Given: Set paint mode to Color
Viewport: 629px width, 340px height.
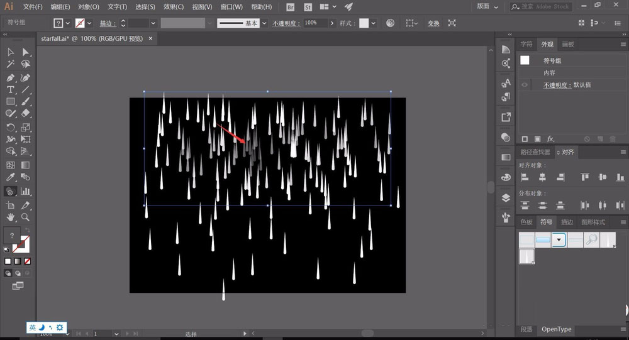Looking at the screenshot, I should (8, 261).
